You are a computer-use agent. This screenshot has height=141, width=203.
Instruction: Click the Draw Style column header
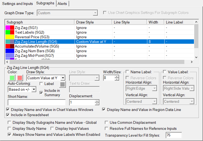pyautogui.click(x=93, y=22)
